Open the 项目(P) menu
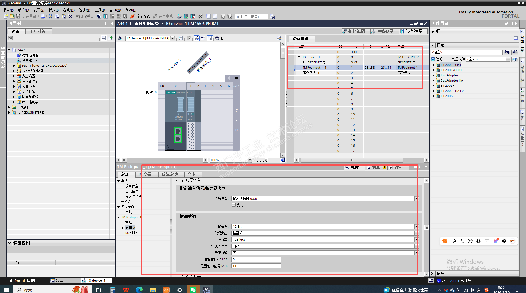The height and width of the screenshot is (293, 526). pyautogui.click(x=8, y=10)
